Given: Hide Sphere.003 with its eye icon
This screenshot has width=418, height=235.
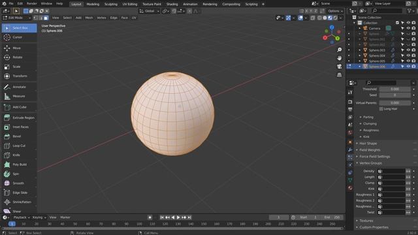Looking at the screenshot, I should pyautogui.click(x=408, y=50).
